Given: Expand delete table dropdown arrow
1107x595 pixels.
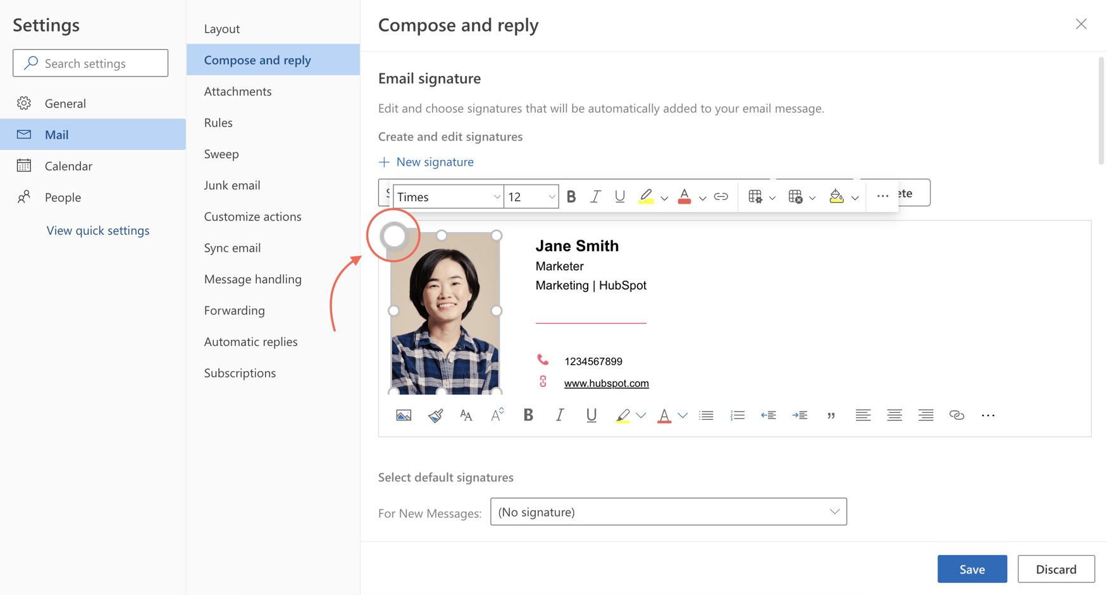Looking at the screenshot, I should click(813, 198).
